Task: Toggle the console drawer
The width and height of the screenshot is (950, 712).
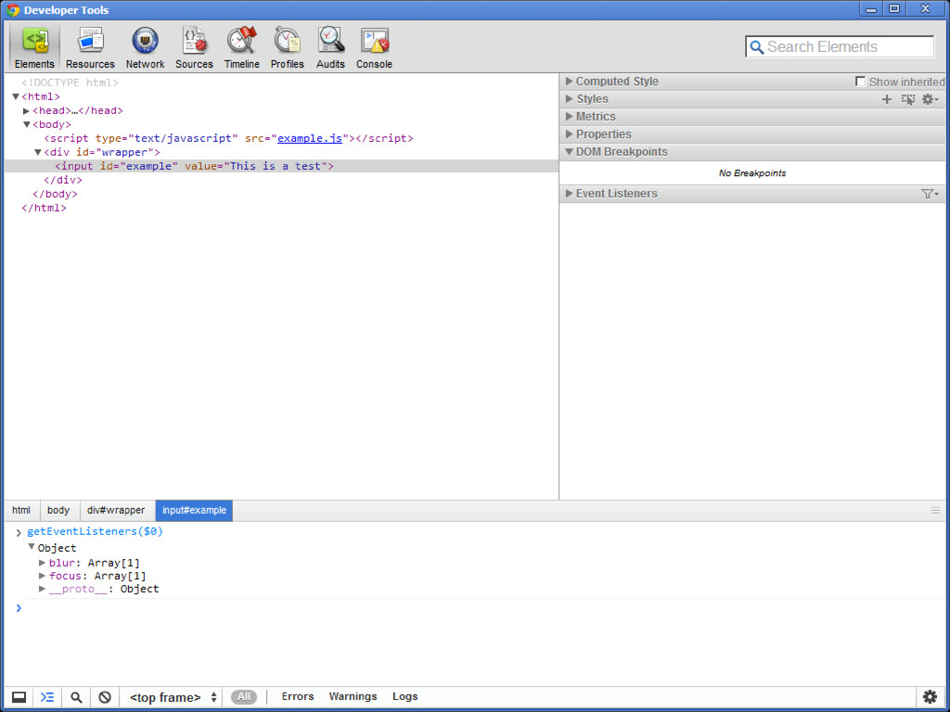Action: point(46,697)
